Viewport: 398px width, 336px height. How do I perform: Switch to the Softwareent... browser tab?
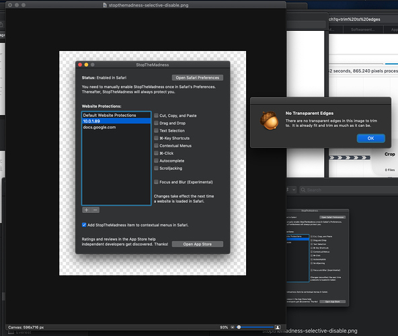(362, 30)
